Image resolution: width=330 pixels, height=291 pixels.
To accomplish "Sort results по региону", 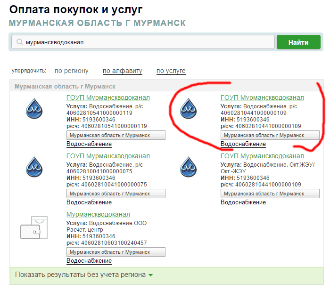I will point(72,71).
